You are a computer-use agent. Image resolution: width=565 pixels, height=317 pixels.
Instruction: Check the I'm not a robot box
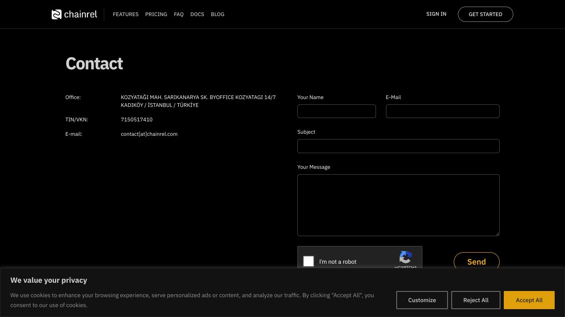(x=309, y=261)
